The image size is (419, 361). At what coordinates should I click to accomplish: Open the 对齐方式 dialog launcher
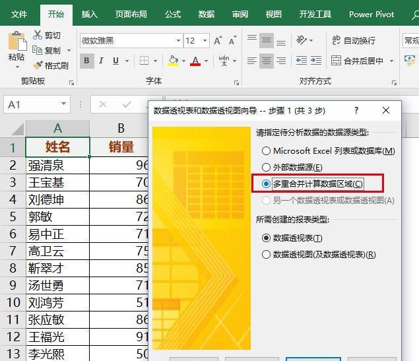[x=394, y=83]
